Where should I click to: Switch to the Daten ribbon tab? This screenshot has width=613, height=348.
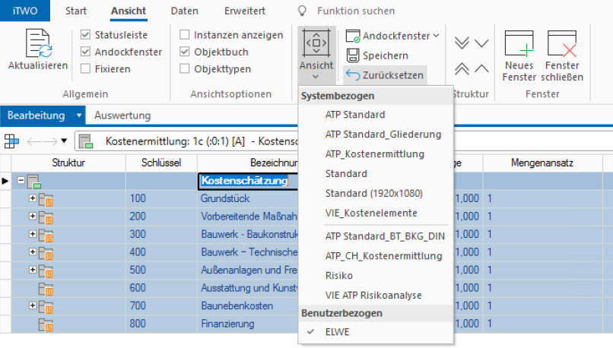185,11
